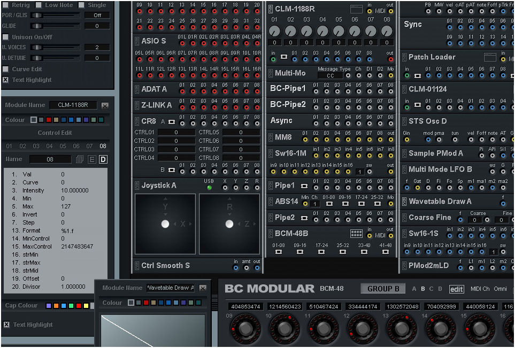Switch to the C group tab
The width and height of the screenshot is (515, 348).
(431, 289)
